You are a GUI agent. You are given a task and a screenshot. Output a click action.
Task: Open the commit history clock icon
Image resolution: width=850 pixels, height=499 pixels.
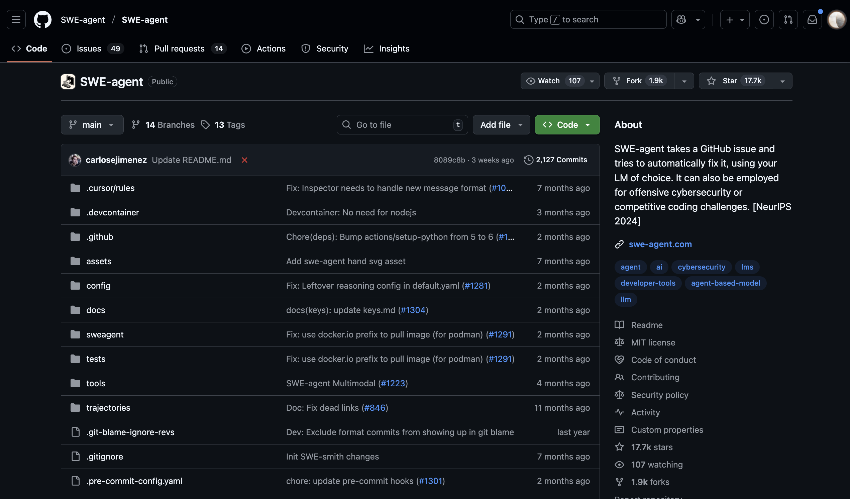point(528,160)
